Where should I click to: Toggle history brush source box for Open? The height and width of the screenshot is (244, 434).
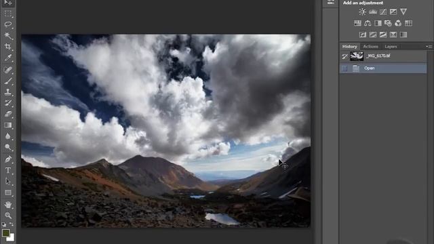[x=344, y=68]
